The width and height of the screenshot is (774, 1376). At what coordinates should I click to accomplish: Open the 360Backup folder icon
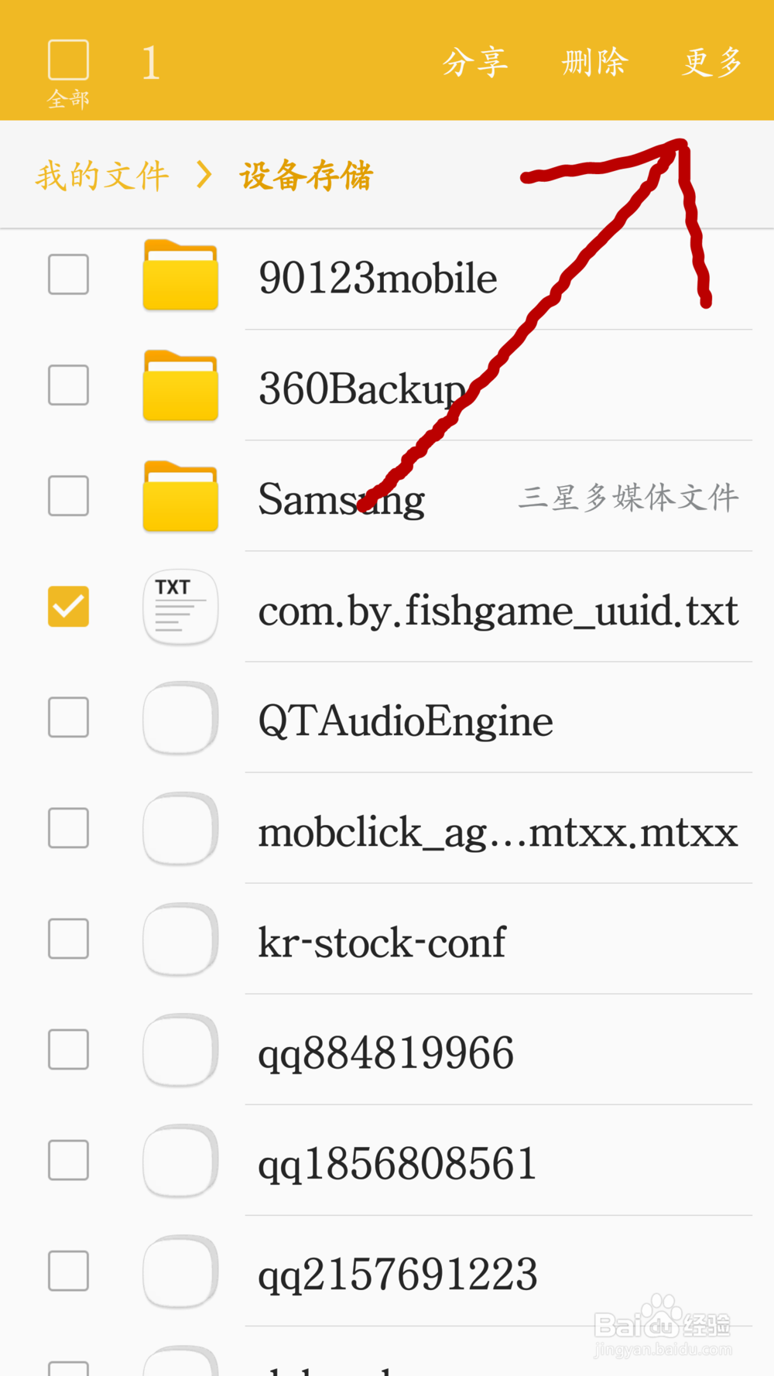click(x=180, y=385)
